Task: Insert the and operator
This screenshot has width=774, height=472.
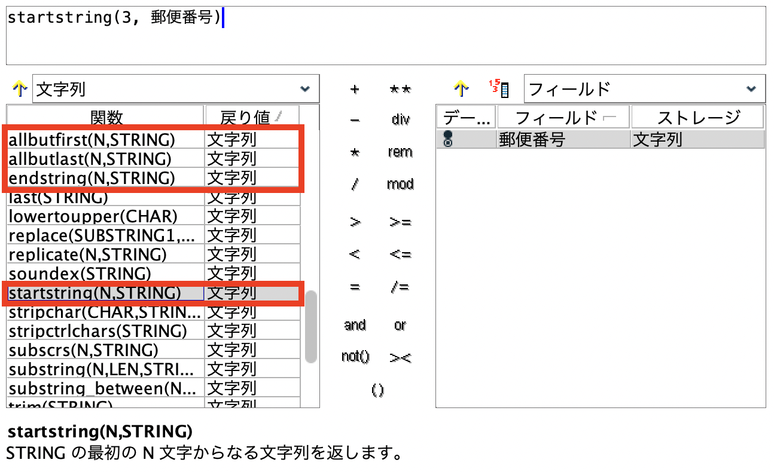Action: tap(355, 325)
